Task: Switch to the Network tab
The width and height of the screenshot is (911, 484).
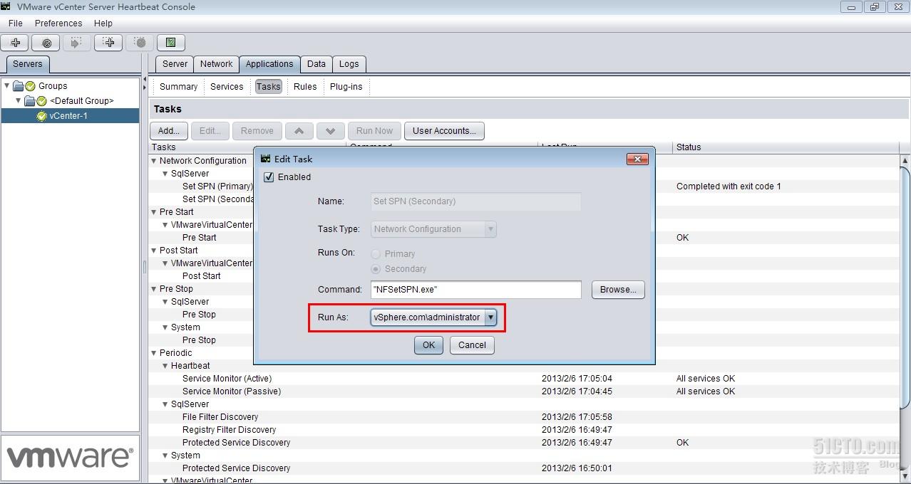Action: click(216, 64)
